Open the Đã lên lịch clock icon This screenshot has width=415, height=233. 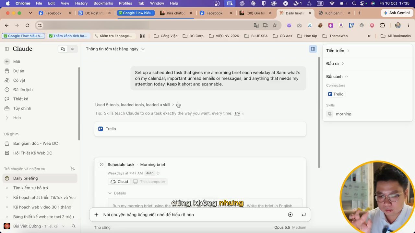coord(7,90)
